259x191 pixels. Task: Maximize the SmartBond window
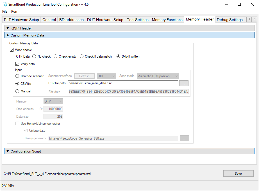[x=239, y=4]
